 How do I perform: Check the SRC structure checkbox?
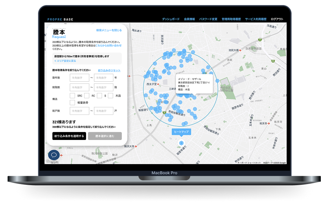(72, 96)
